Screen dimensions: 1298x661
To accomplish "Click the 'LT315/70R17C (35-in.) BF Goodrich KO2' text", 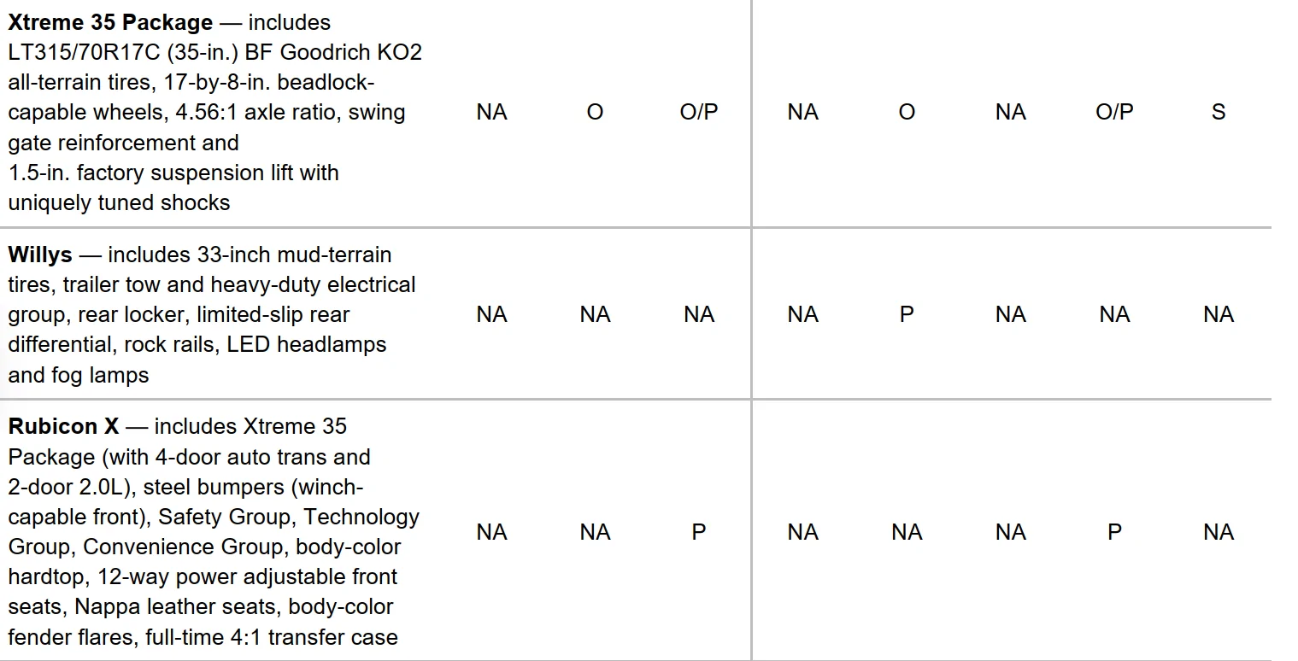I will (215, 52).
